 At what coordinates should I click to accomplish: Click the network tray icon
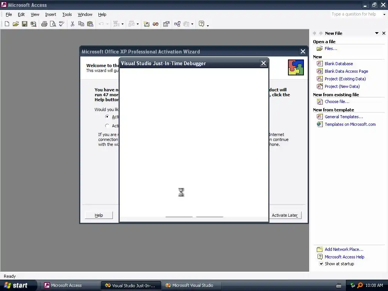click(353, 285)
